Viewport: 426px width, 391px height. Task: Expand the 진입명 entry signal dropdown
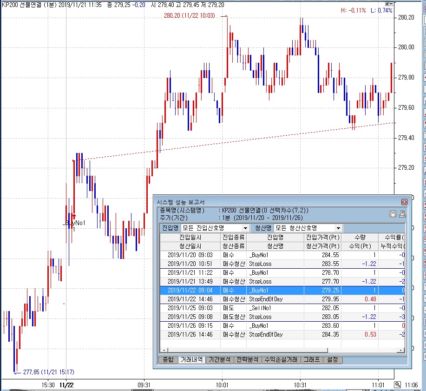pyautogui.click(x=245, y=228)
